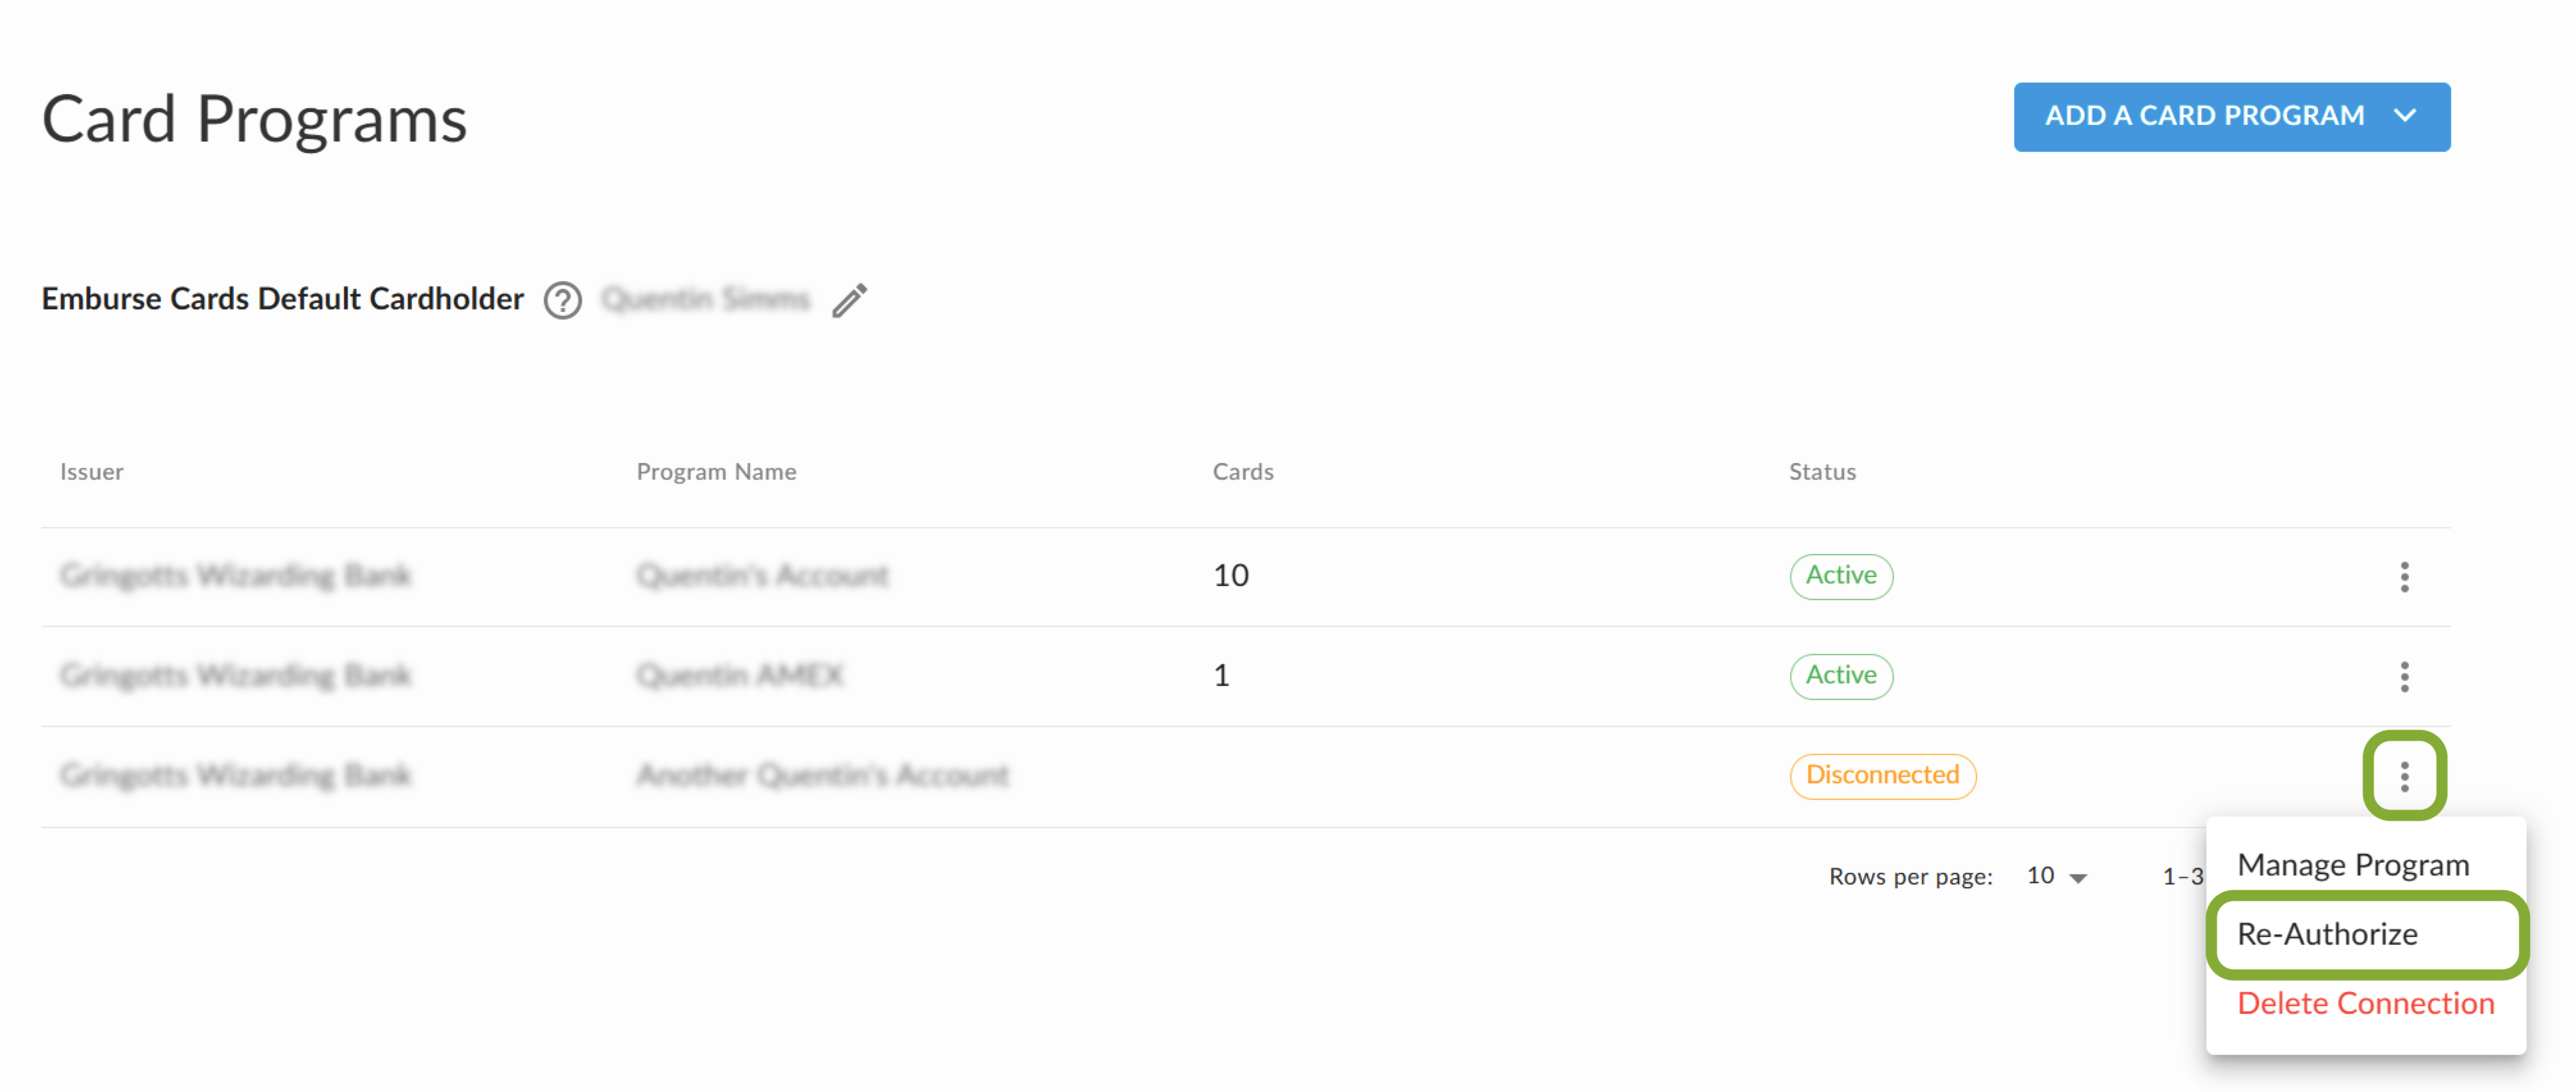Click the card count 10 in first row
Screen dimensions: 2576x1092
[1230, 576]
